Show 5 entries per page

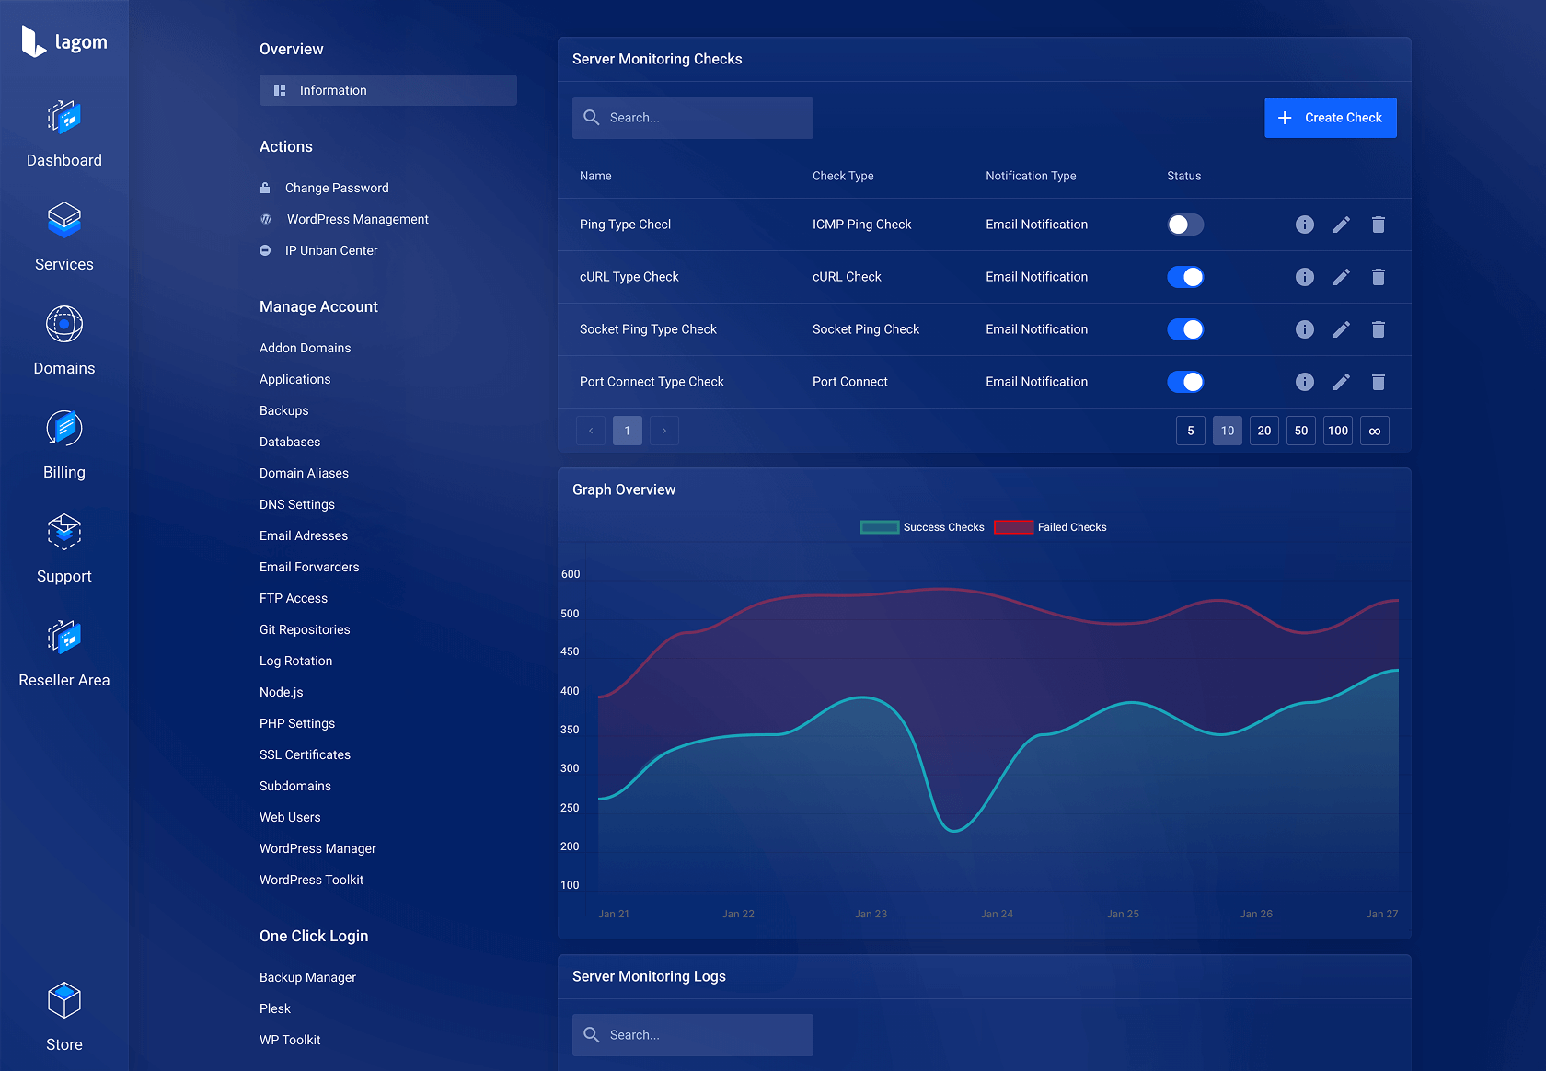tap(1191, 431)
